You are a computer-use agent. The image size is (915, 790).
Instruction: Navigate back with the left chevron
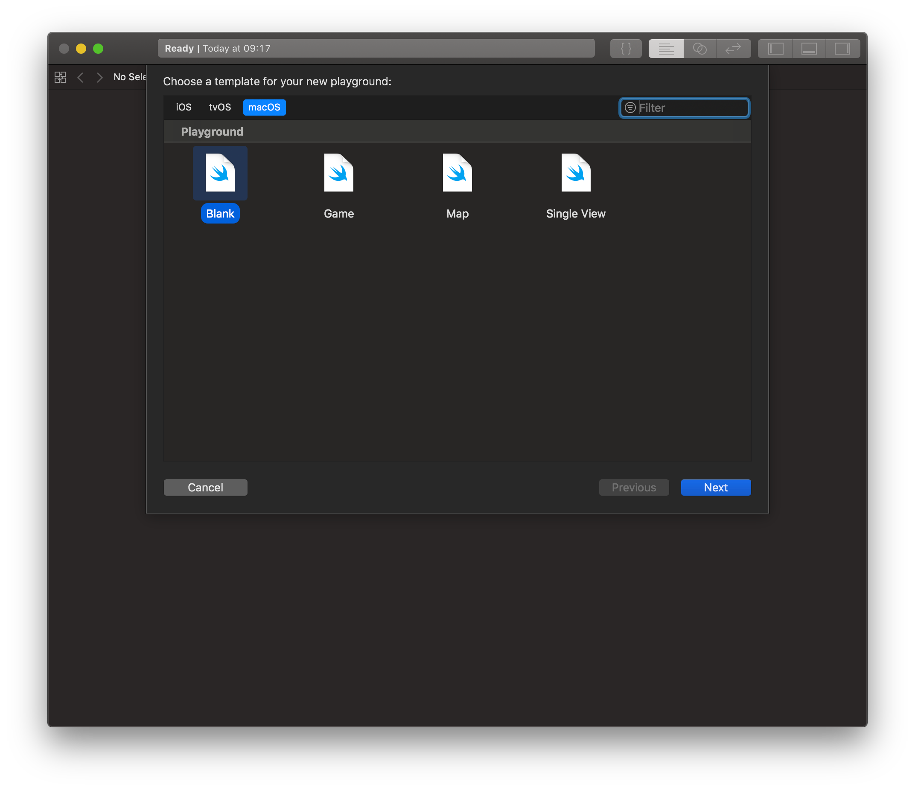pyautogui.click(x=80, y=77)
